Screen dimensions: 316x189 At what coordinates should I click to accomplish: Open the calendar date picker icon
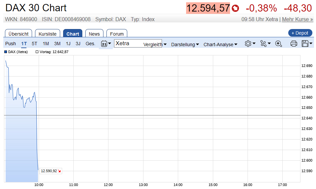coord(104,44)
